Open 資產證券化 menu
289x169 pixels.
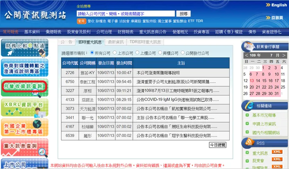pos(272,32)
